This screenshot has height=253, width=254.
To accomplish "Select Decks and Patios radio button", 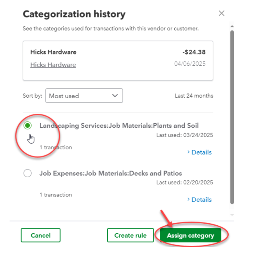I will [x=28, y=173].
